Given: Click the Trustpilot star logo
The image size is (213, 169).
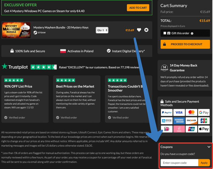Looking at the screenshot, I should click(5, 66).
